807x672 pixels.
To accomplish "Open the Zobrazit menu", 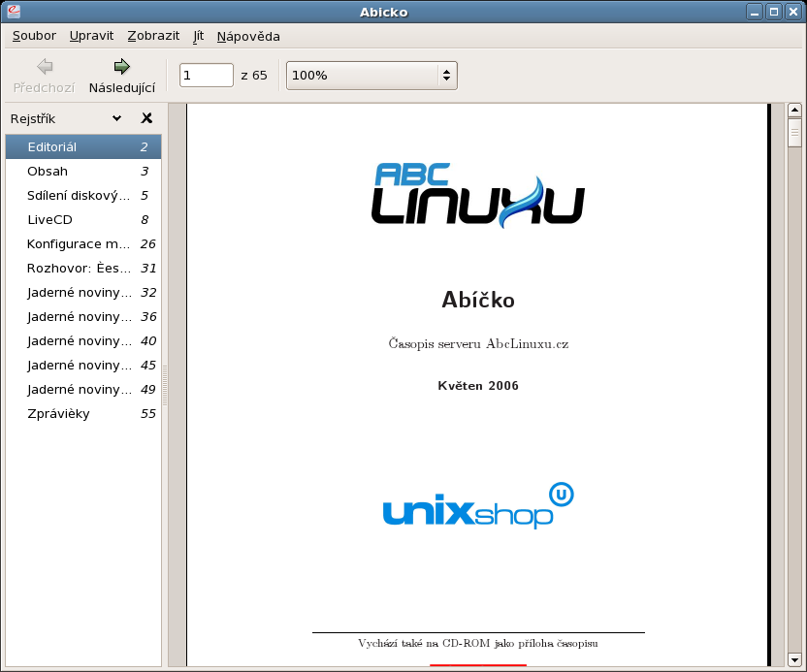I will (x=153, y=36).
